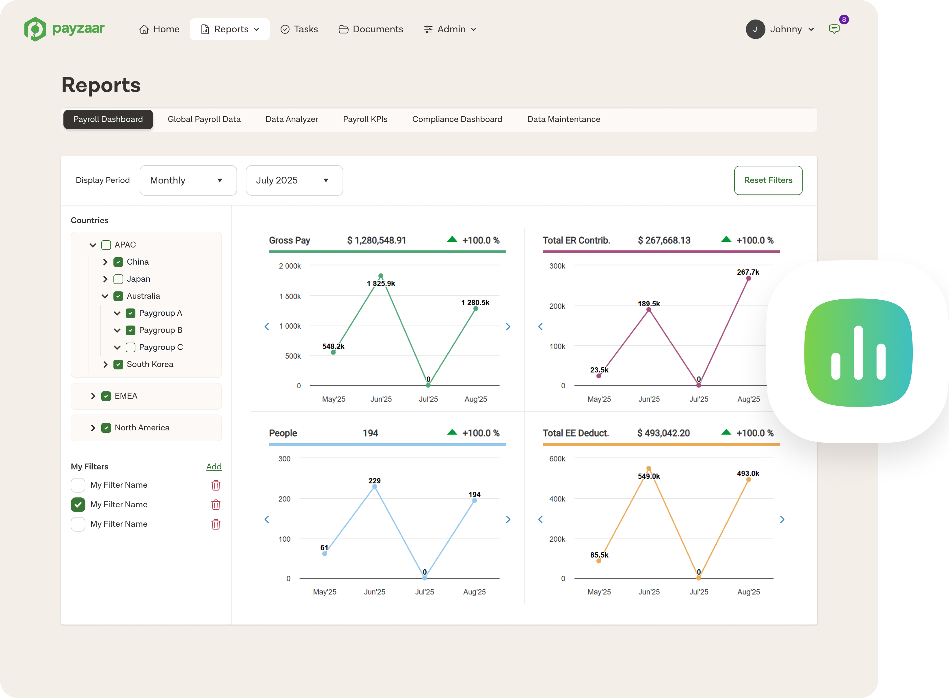Click the Gross Pay trend-up triangle
Viewport: 949px width, 698px height.
[x=452, y=239]
